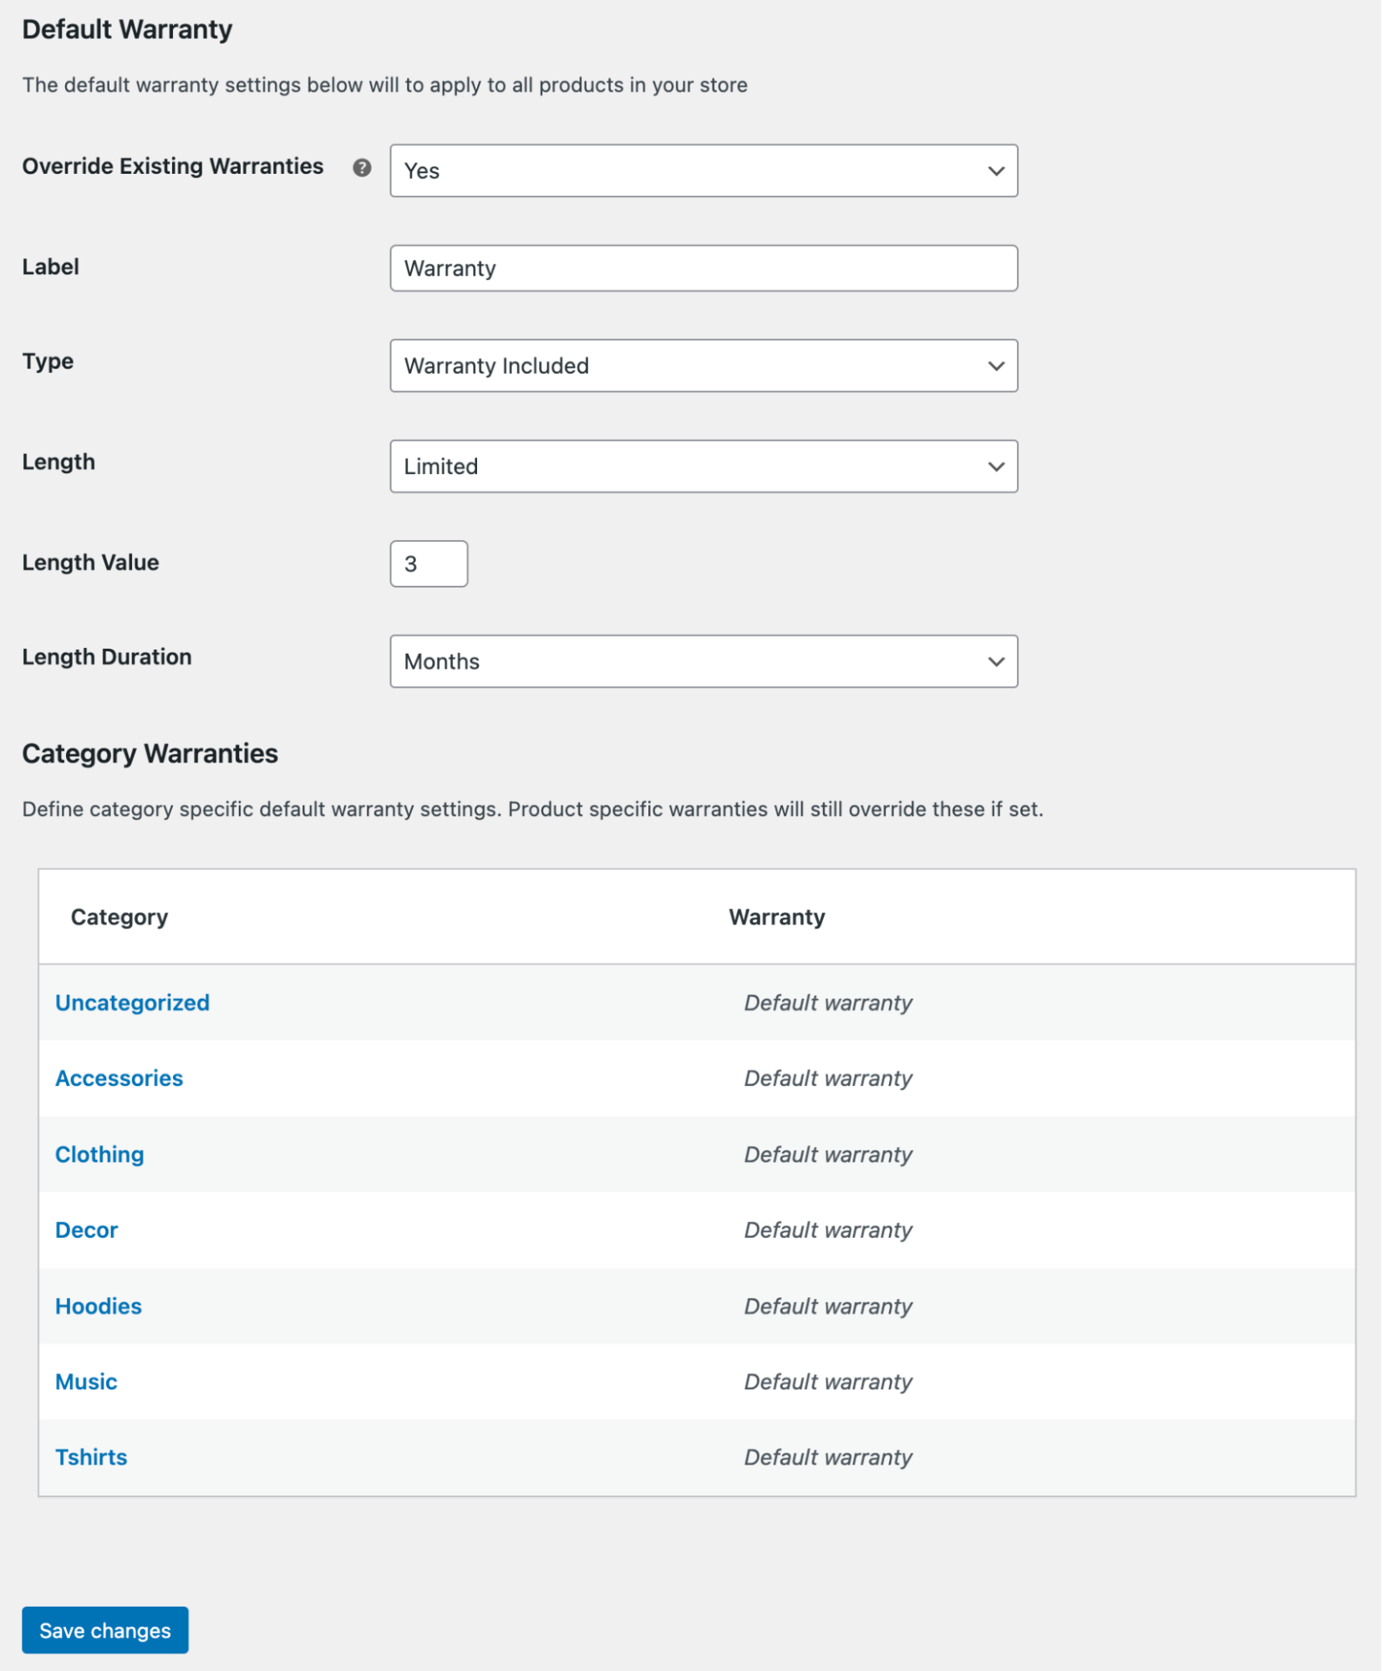Open the Music category warranty

click(86, 1382)
